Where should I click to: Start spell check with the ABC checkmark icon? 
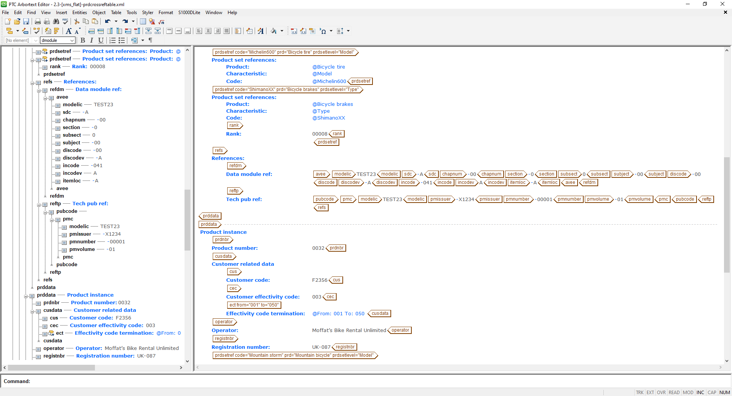tap(65, 22)
